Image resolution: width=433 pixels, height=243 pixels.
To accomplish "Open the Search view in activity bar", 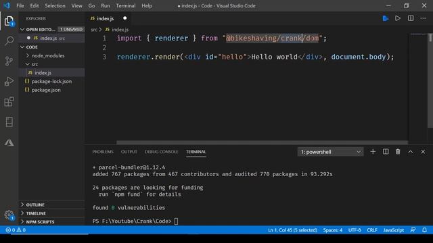I will [9, 40].
